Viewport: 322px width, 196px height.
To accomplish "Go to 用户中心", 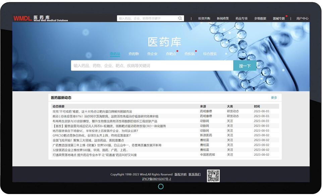I will pos(302,18).
